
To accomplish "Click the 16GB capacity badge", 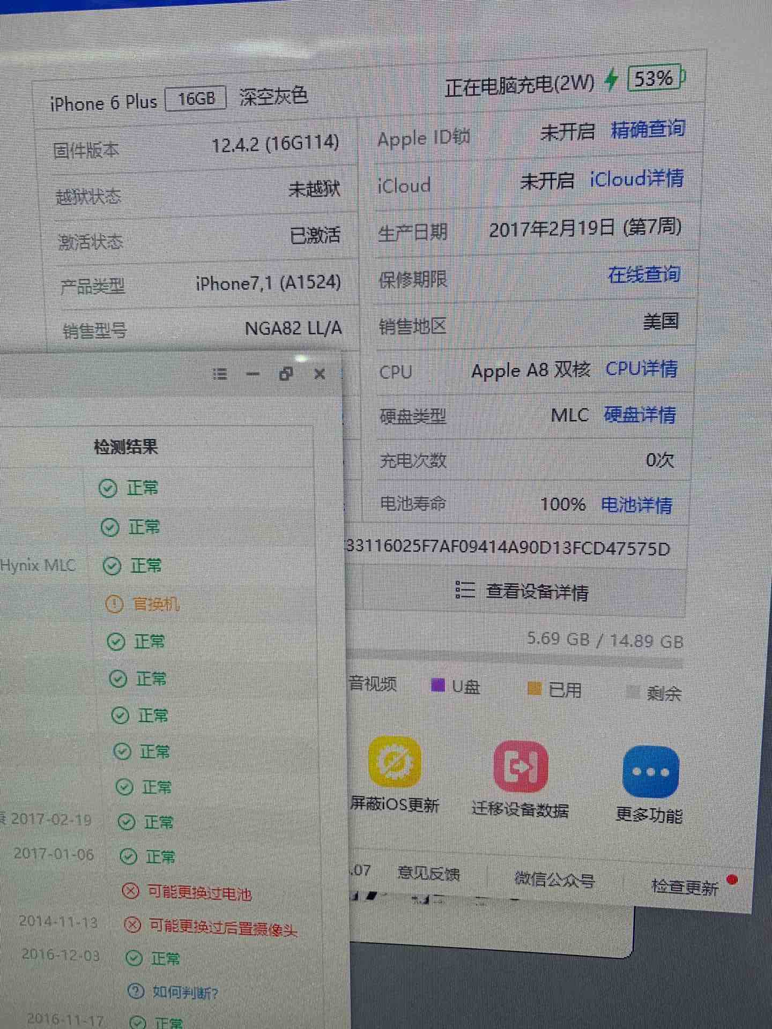I will (196, 99).
